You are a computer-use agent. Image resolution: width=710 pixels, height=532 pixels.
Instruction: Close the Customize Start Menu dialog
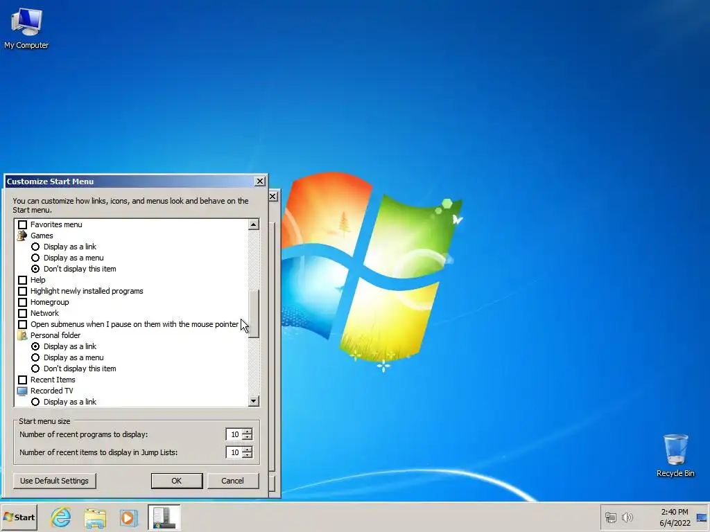click(x=260, y=181)
